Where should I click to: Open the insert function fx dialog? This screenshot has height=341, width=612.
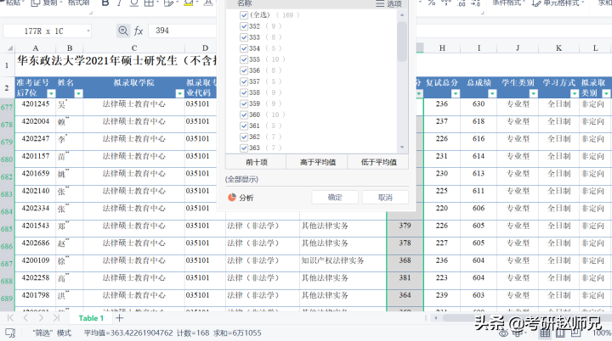click(x=139, y=31)
